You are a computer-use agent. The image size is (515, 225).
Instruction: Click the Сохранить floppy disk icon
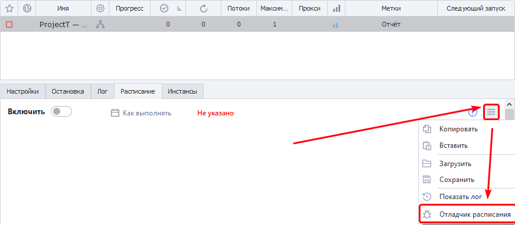coord(426,180)
